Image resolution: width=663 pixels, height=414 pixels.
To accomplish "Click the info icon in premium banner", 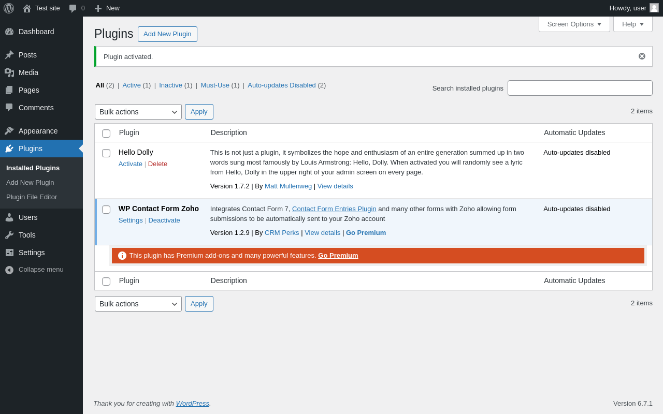I will point(122,256).
